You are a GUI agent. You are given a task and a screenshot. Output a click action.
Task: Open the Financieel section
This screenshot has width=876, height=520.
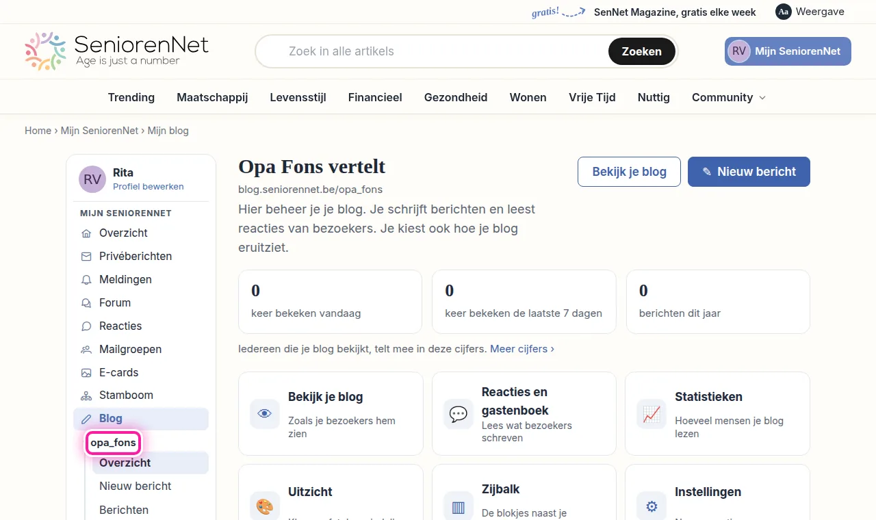click(375, 97)
